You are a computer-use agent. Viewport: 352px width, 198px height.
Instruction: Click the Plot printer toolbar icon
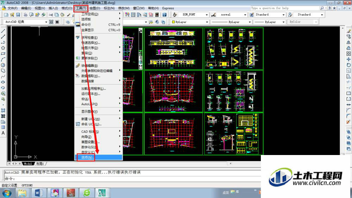pyautogui.click(x=25, y=14)
